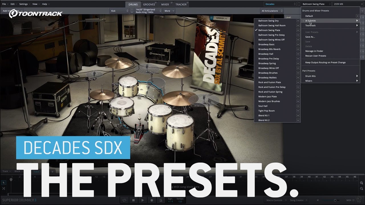The width and height of the screenshot is (365, 205).
Task: Open options chevron beside Default preset
Action: point(357,16)
